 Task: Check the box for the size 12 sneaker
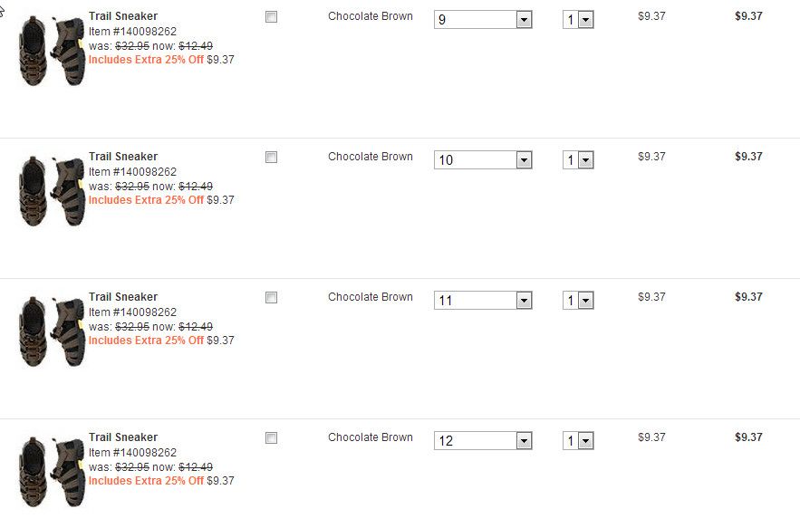(271, 438)
